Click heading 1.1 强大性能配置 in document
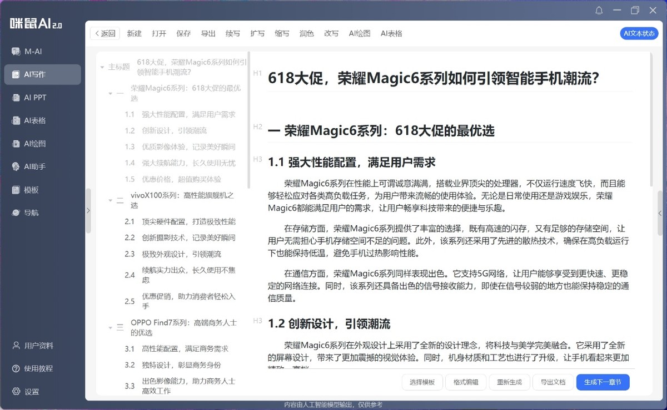 click(x=351, y=163)
